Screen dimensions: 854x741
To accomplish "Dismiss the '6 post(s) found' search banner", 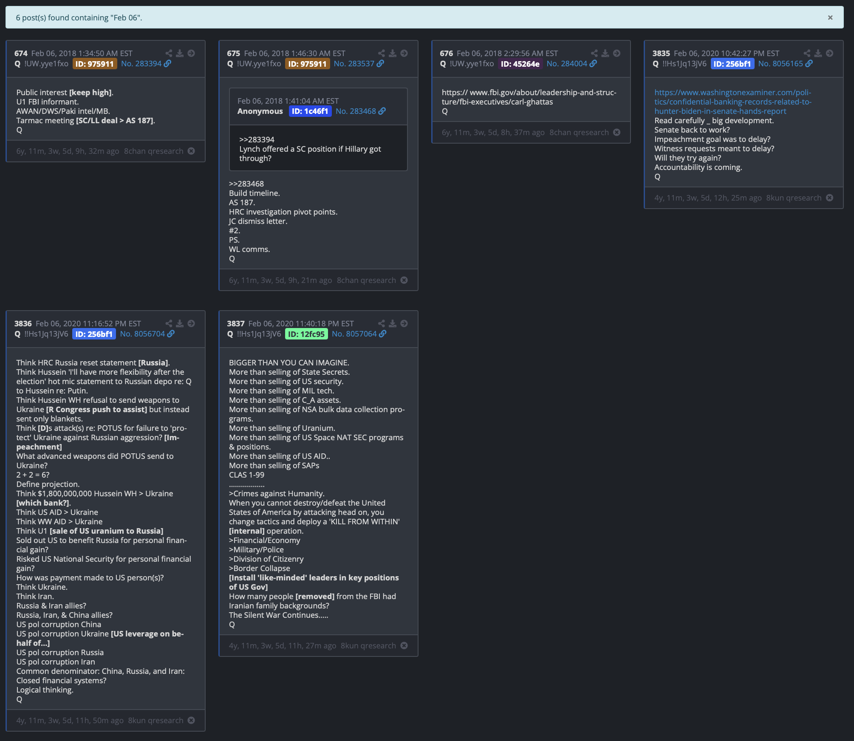I will tap(830, 17).
